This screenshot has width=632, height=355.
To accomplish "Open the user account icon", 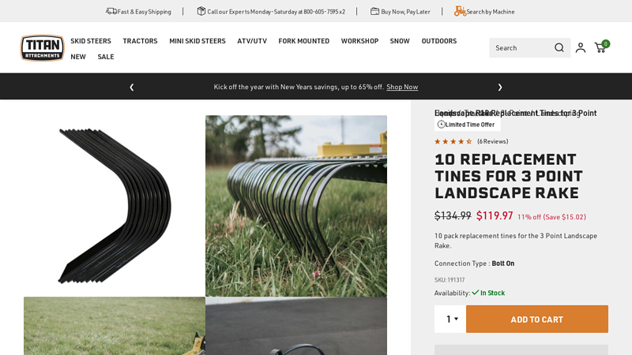I will (581, 47).
